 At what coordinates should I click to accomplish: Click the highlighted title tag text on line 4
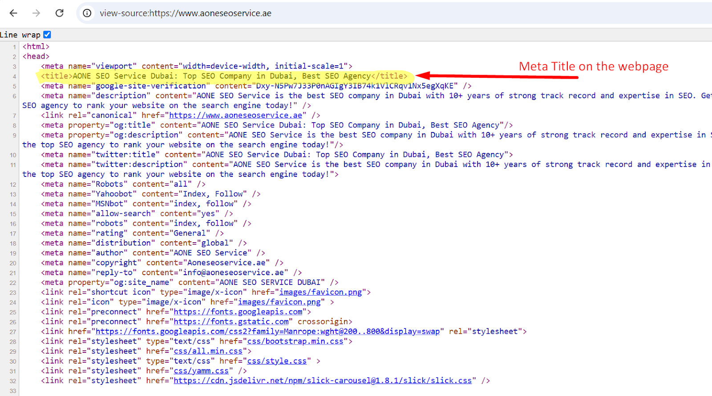pos(224,76)
